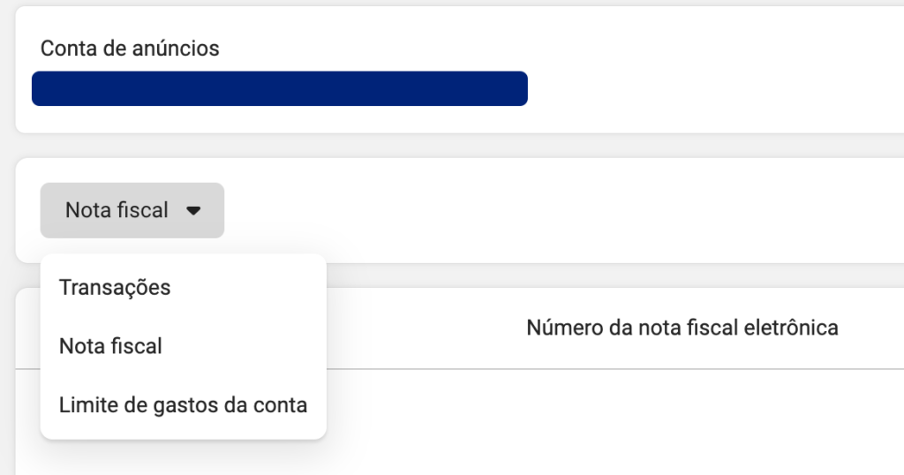
Task: Choose Nota fiscal in the dropdown list
Action: pos(110,346)
